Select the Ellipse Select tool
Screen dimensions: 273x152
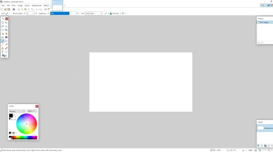tap(3, 30)
